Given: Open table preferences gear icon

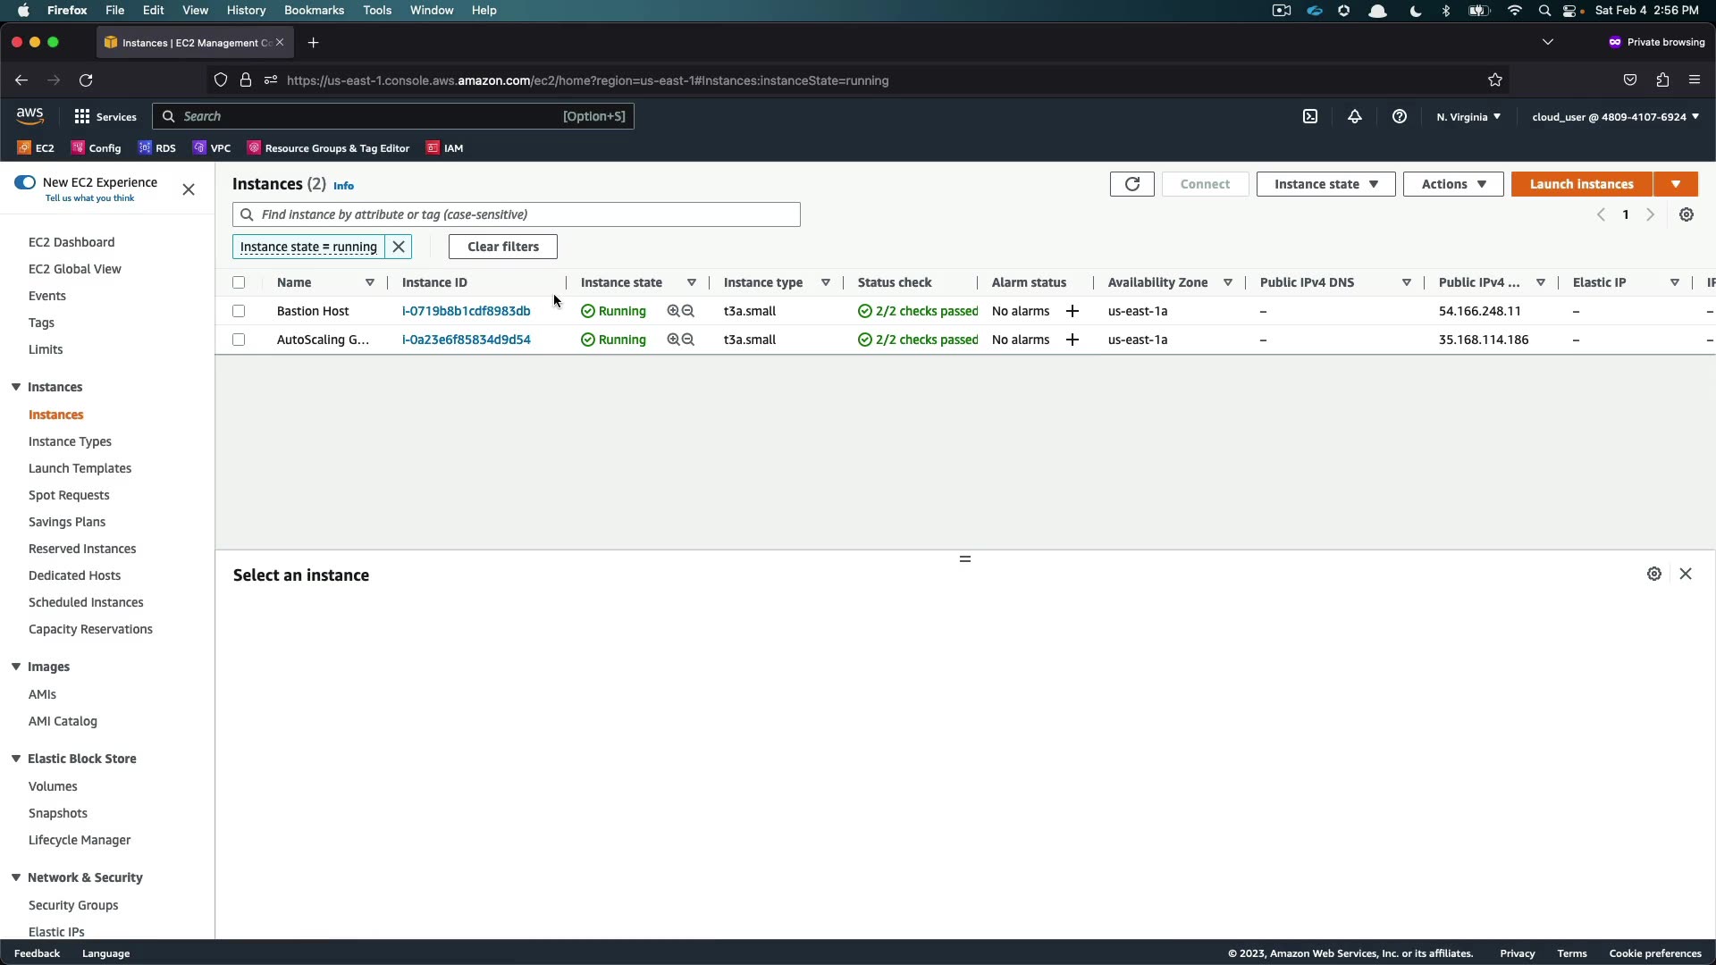Looking at the screenshot, I should coord(1686,214).
